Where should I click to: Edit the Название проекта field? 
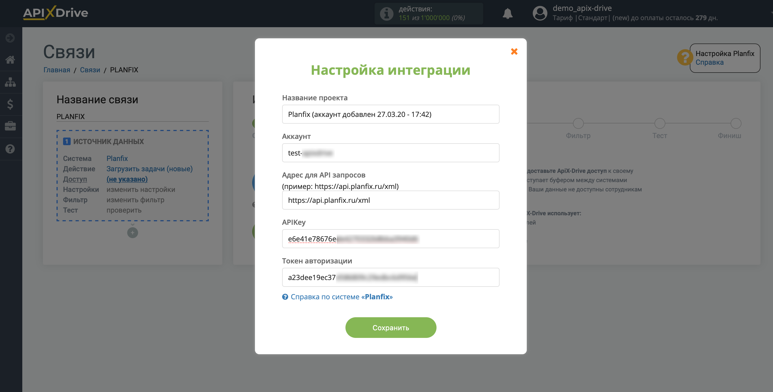coord(390,114)
